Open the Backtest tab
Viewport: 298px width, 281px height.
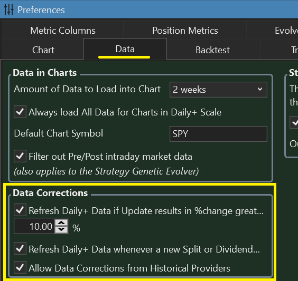(x=212, y=50)
